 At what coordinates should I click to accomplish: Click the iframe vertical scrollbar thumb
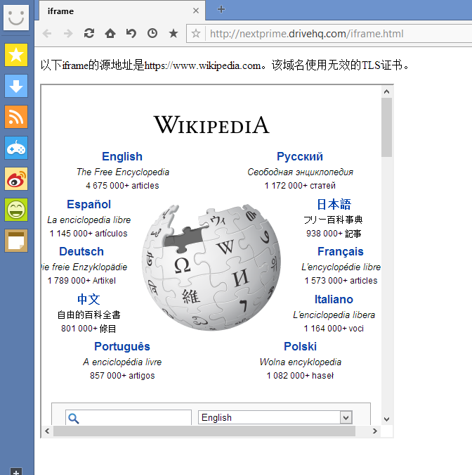coord(387,127)
